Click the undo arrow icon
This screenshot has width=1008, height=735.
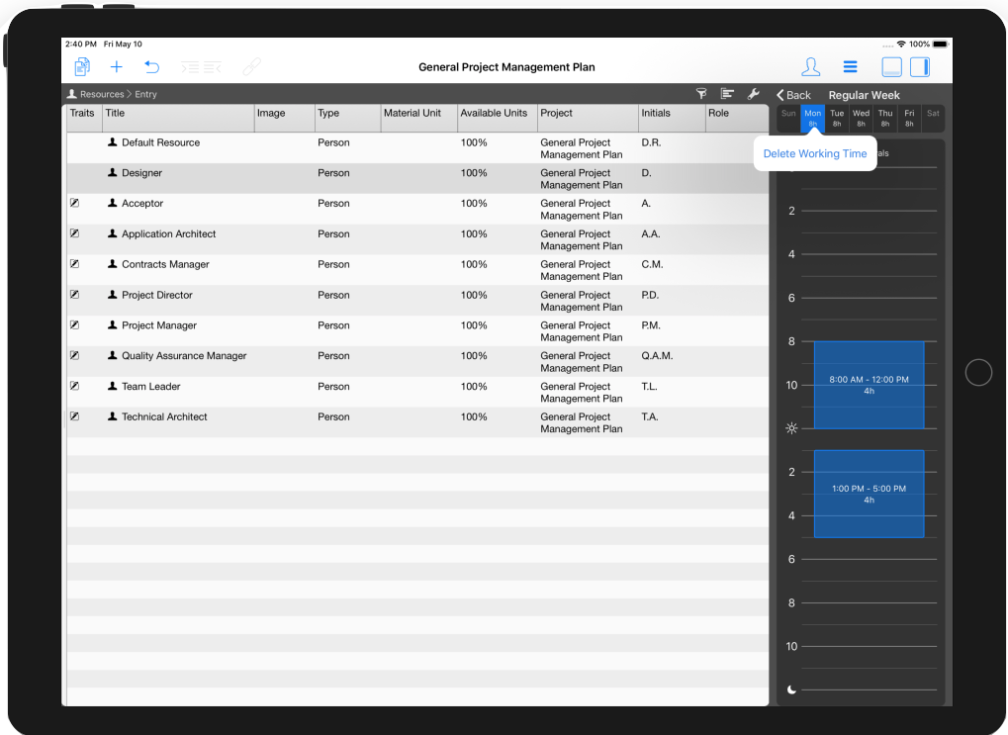tap(149, 66)
